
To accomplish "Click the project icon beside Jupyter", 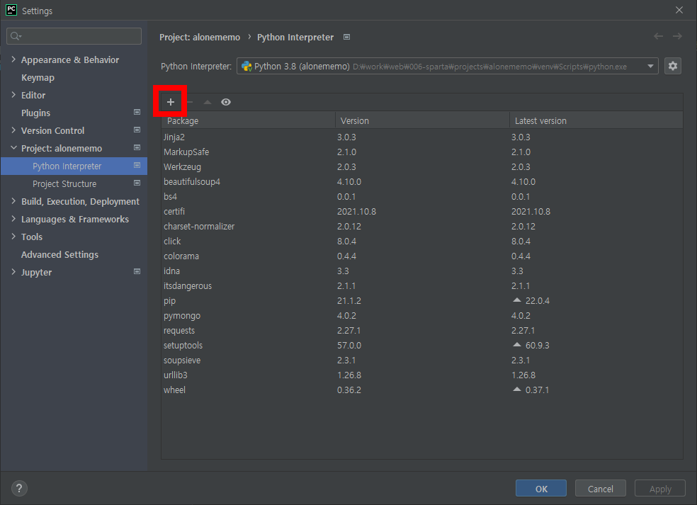I will (137, 271).
